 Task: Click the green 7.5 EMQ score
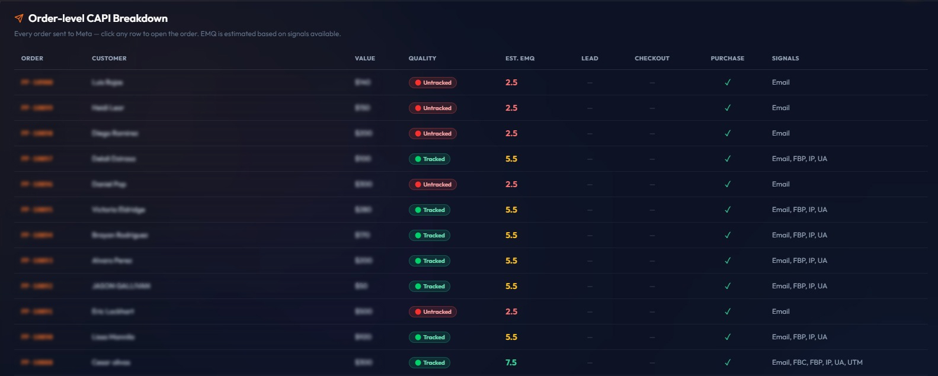coord(511,362)
